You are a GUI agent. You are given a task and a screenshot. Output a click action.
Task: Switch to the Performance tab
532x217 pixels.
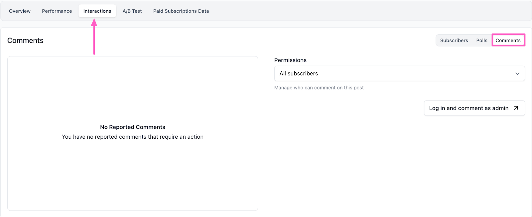[57, 11]
